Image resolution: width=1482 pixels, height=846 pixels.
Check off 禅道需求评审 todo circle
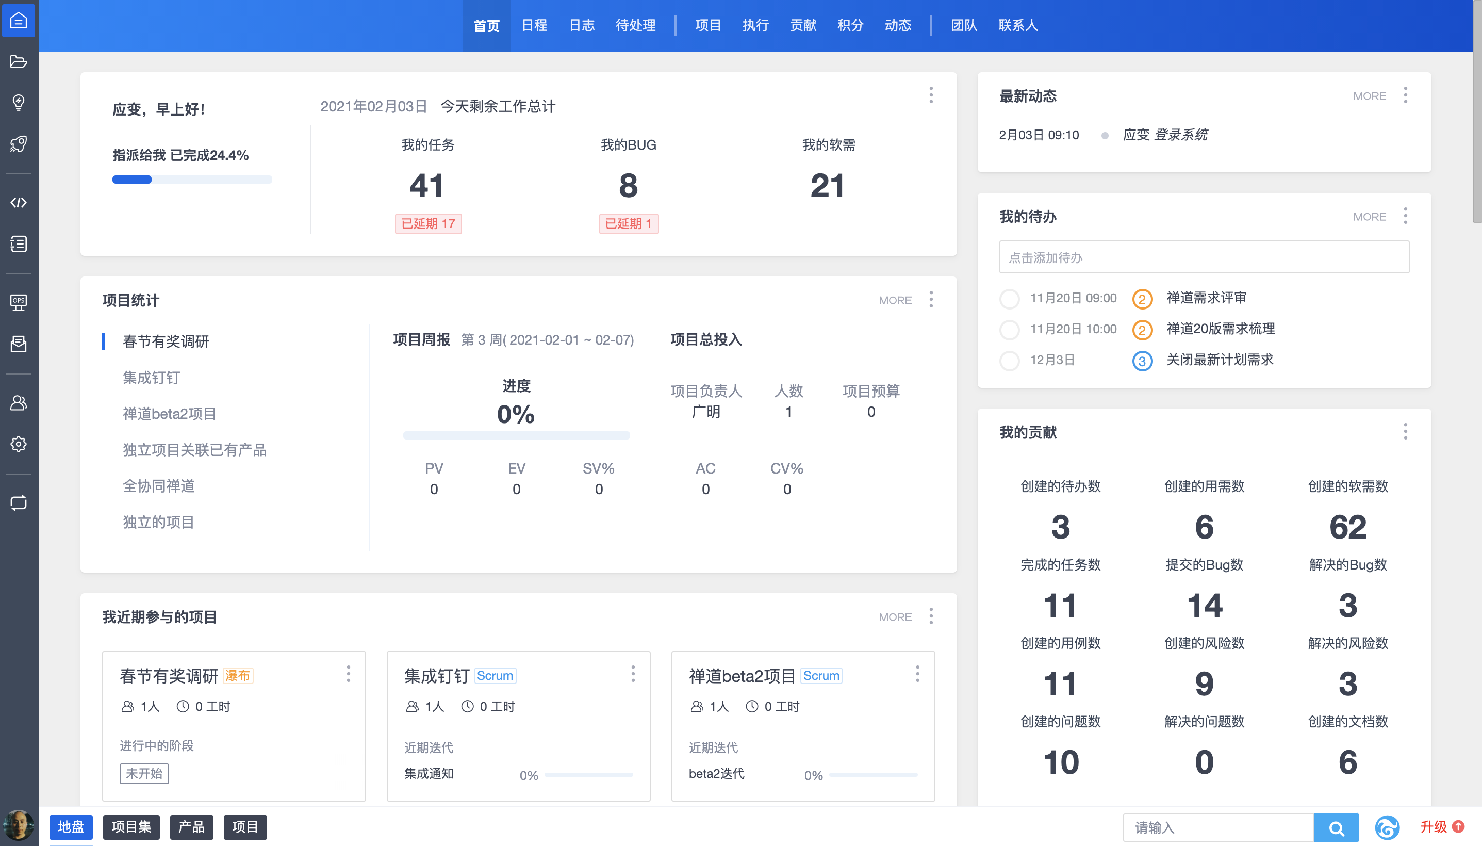click(1009, 299)
